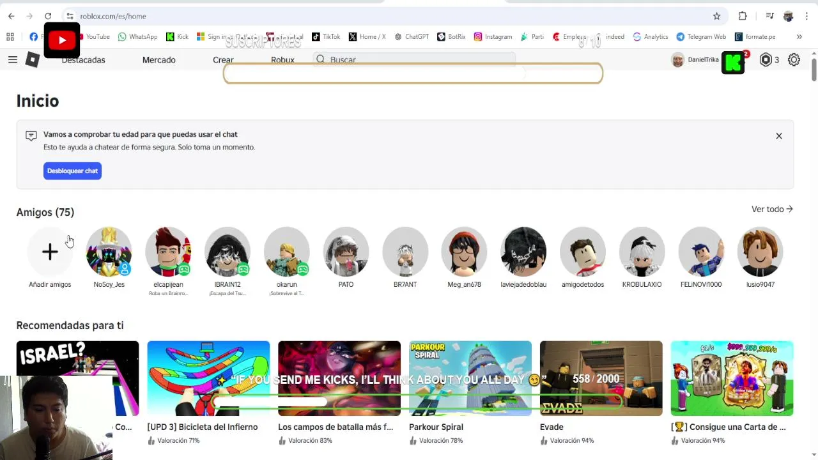The height and width of the screenshot is (460, 818).
Task: Open the Robux tab
Action: [x=282, y=59]
